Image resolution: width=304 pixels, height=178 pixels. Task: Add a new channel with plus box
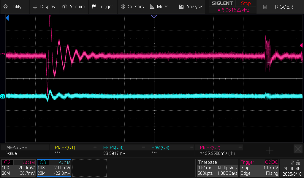point(89,168)
